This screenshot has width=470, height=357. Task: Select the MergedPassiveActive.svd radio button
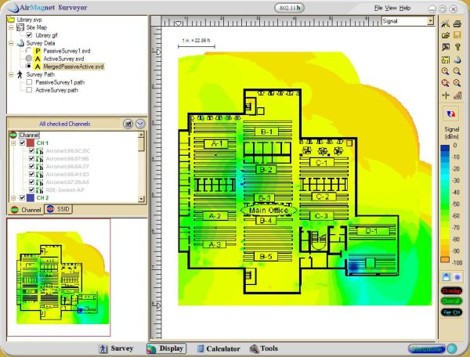[x=29, y=66]
